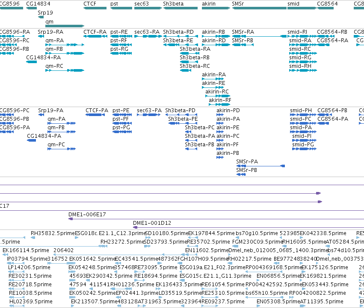The image size is (364, 308).
Task: Select the CG8564 gene bar
Action: (x=325, y=8)
